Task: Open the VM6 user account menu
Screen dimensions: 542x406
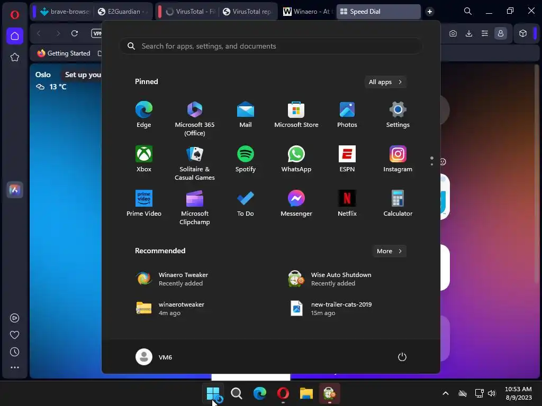Action: [154, 357]
